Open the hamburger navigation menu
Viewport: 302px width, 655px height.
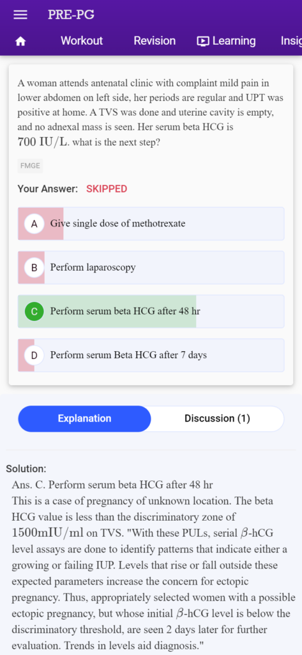click(20, 15)
